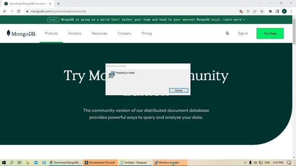Click the installer icon in dialog
Screen dimensions: 296x166
click(x=111, y=75)
